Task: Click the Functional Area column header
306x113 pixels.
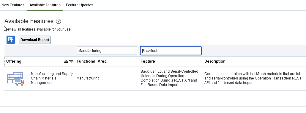Action: point(92,61)
